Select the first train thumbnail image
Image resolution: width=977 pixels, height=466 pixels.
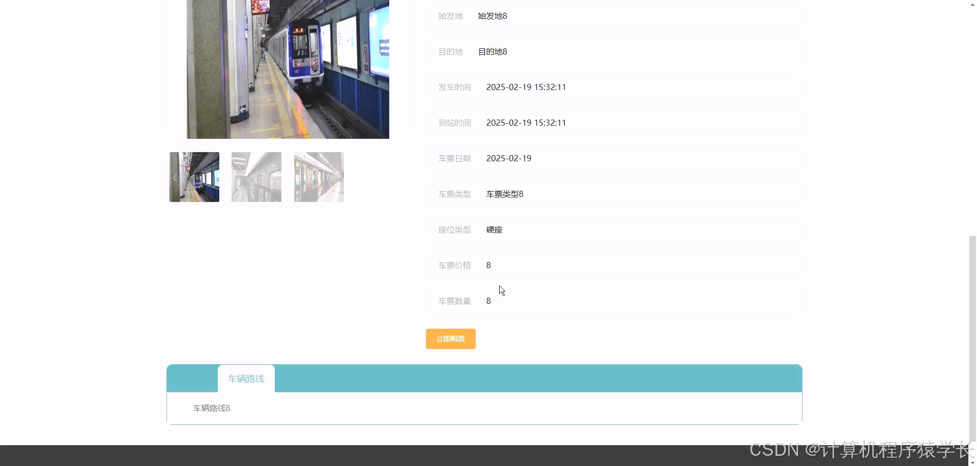194,177
